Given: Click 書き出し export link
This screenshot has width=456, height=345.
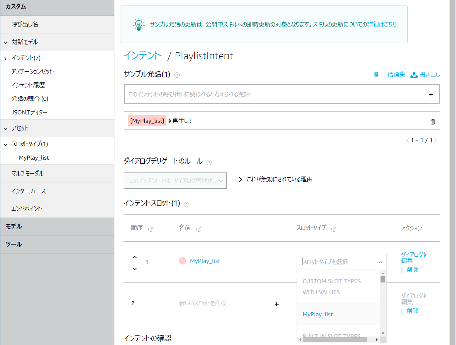Looking at the screenshot, I should click(430, 75).
